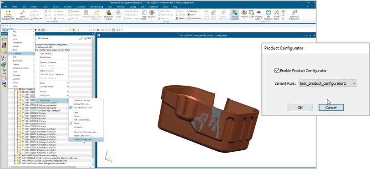Screen dimensions: 370x169
Task: Select Product Configurator... menu entry
Action: pyautogui.click(x=86, y=139)
